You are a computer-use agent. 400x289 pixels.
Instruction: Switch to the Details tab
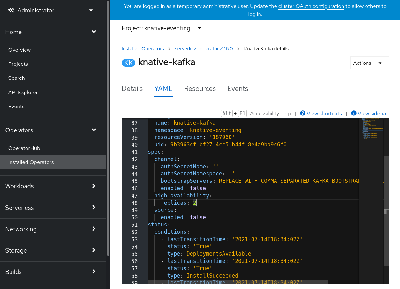pos(132,89)
